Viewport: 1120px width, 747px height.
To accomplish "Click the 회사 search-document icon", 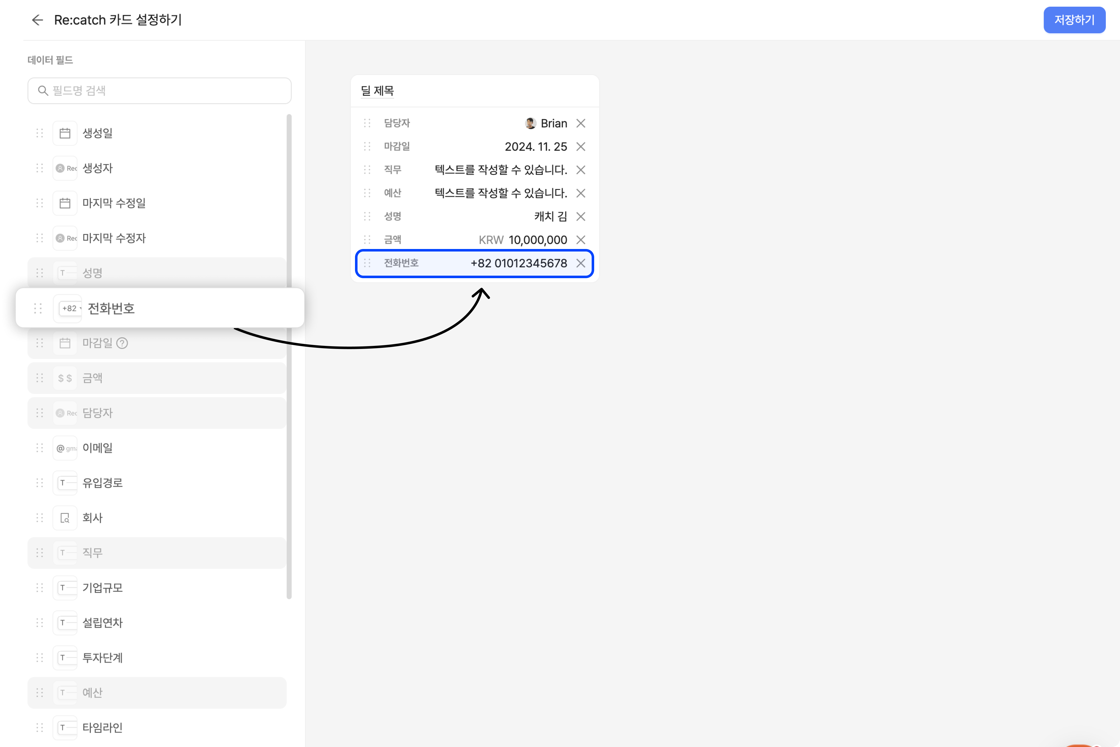I will [x=65, y=518].
